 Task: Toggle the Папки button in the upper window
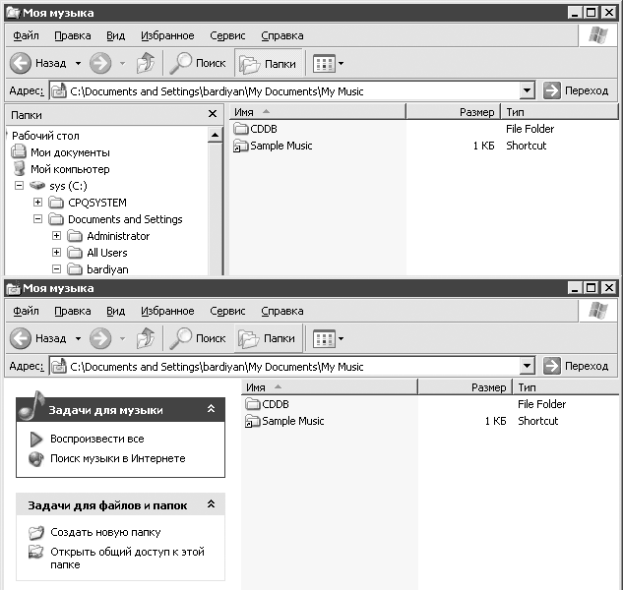pos(268,63)
